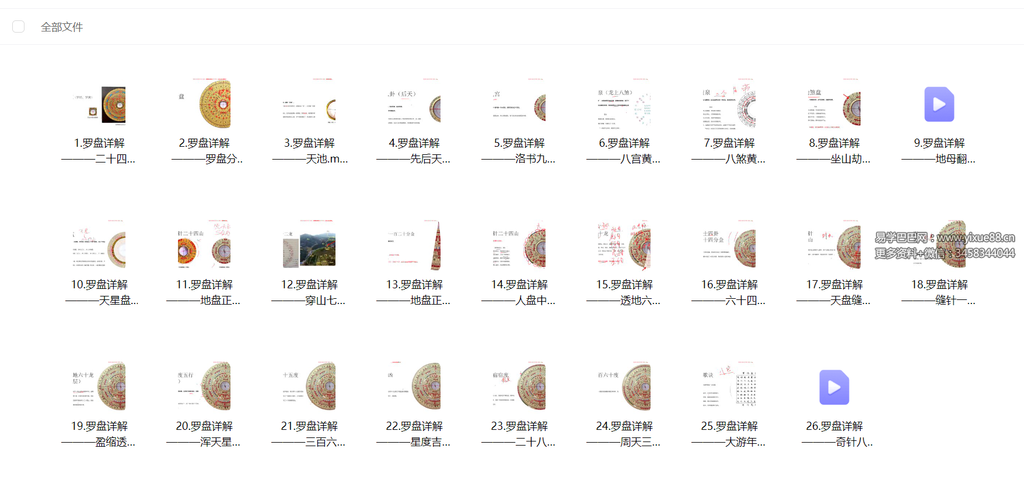Select the 3.罗盘详解 天池 file thumbnail
Viewport: 1024px width, 491px height.
point(309,105)
